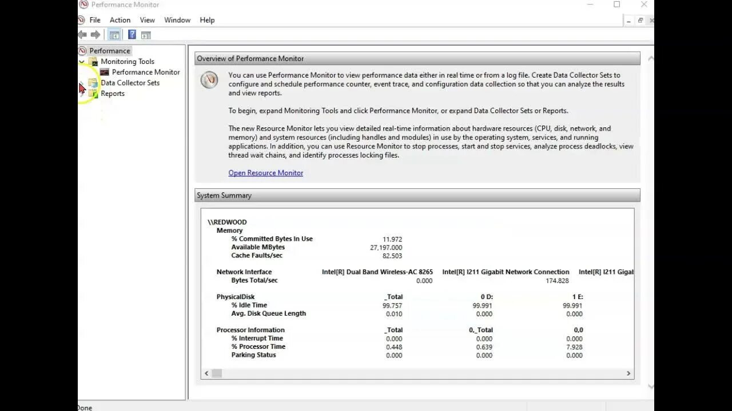732x411 pixels.
Task: Go forward using the Forward arrow
Action: tap(96, 35)
